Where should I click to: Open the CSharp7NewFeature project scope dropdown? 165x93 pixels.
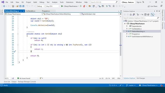[23, 14]
